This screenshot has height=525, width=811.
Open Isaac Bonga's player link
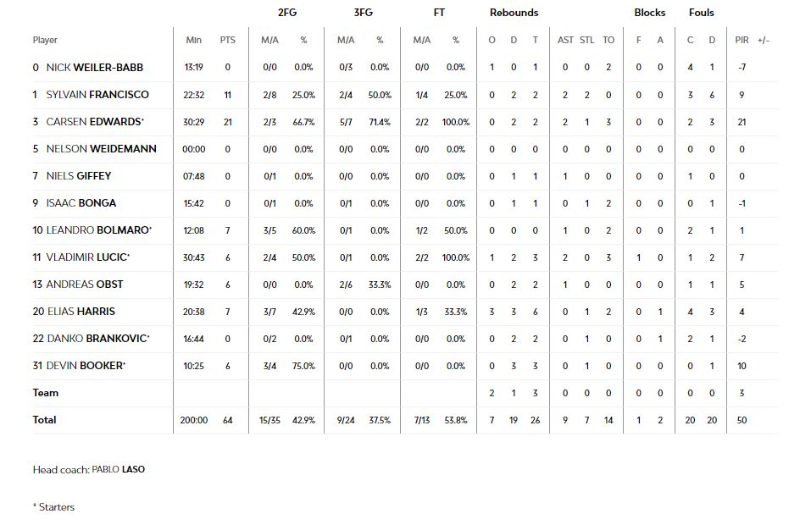(x=81, y=203)
